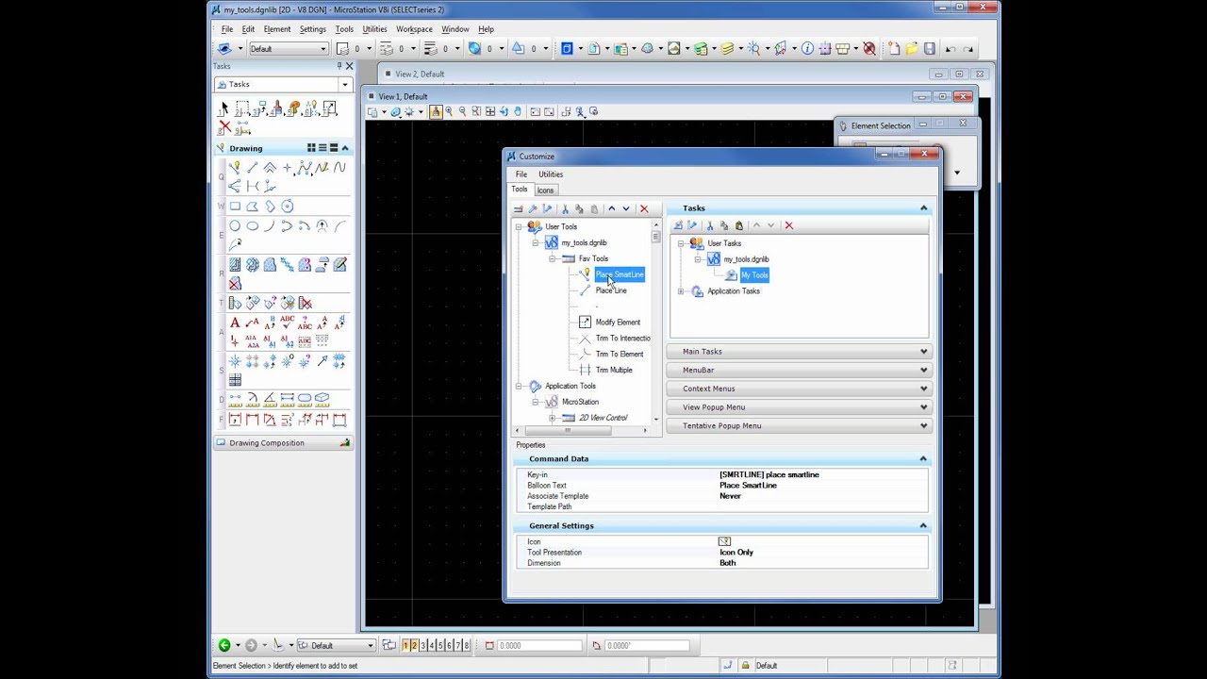Select the Place SmartLine tool in Drawing tasks

click(x=234, y=168)
